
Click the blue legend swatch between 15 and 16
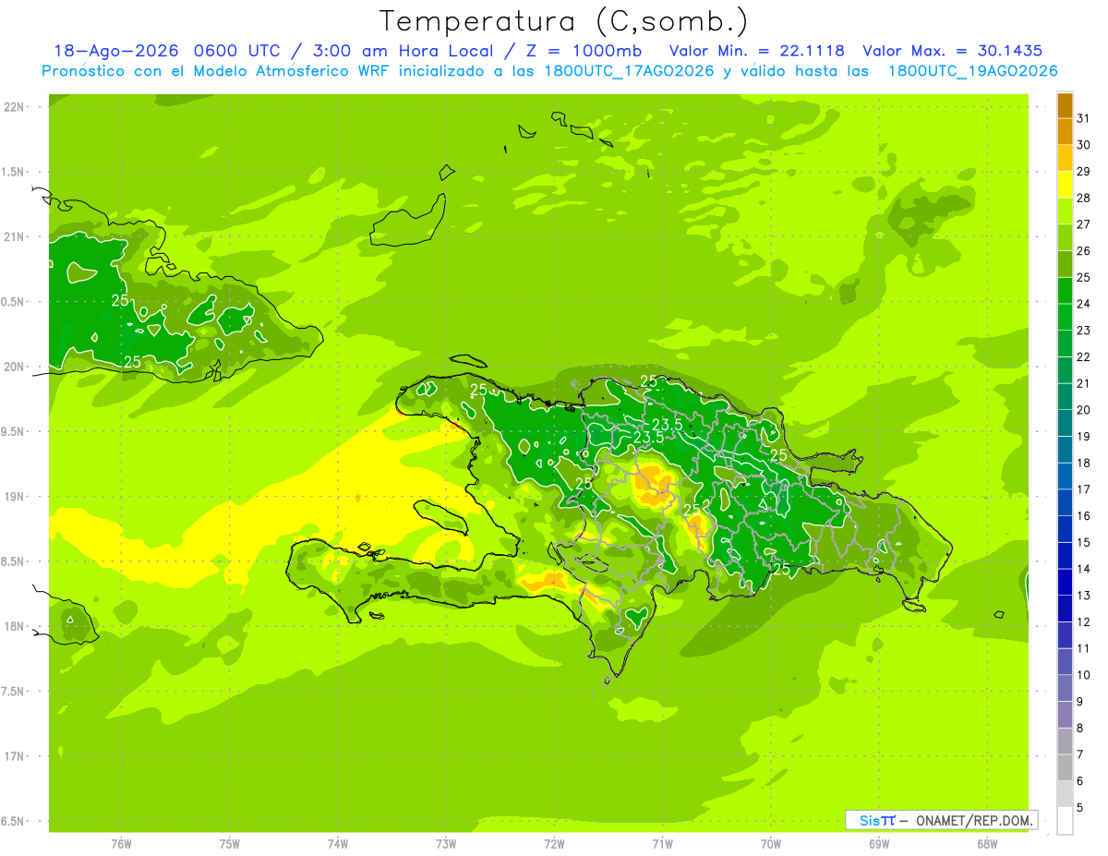[1065, 529]
